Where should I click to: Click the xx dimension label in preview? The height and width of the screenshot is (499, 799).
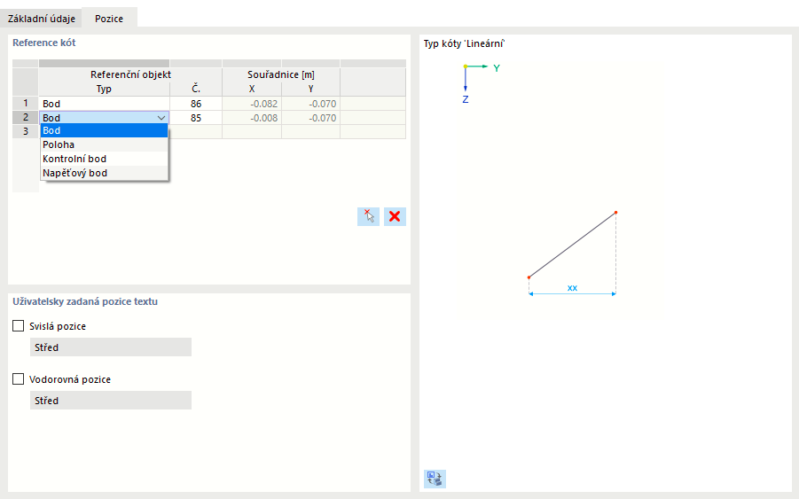572,288
